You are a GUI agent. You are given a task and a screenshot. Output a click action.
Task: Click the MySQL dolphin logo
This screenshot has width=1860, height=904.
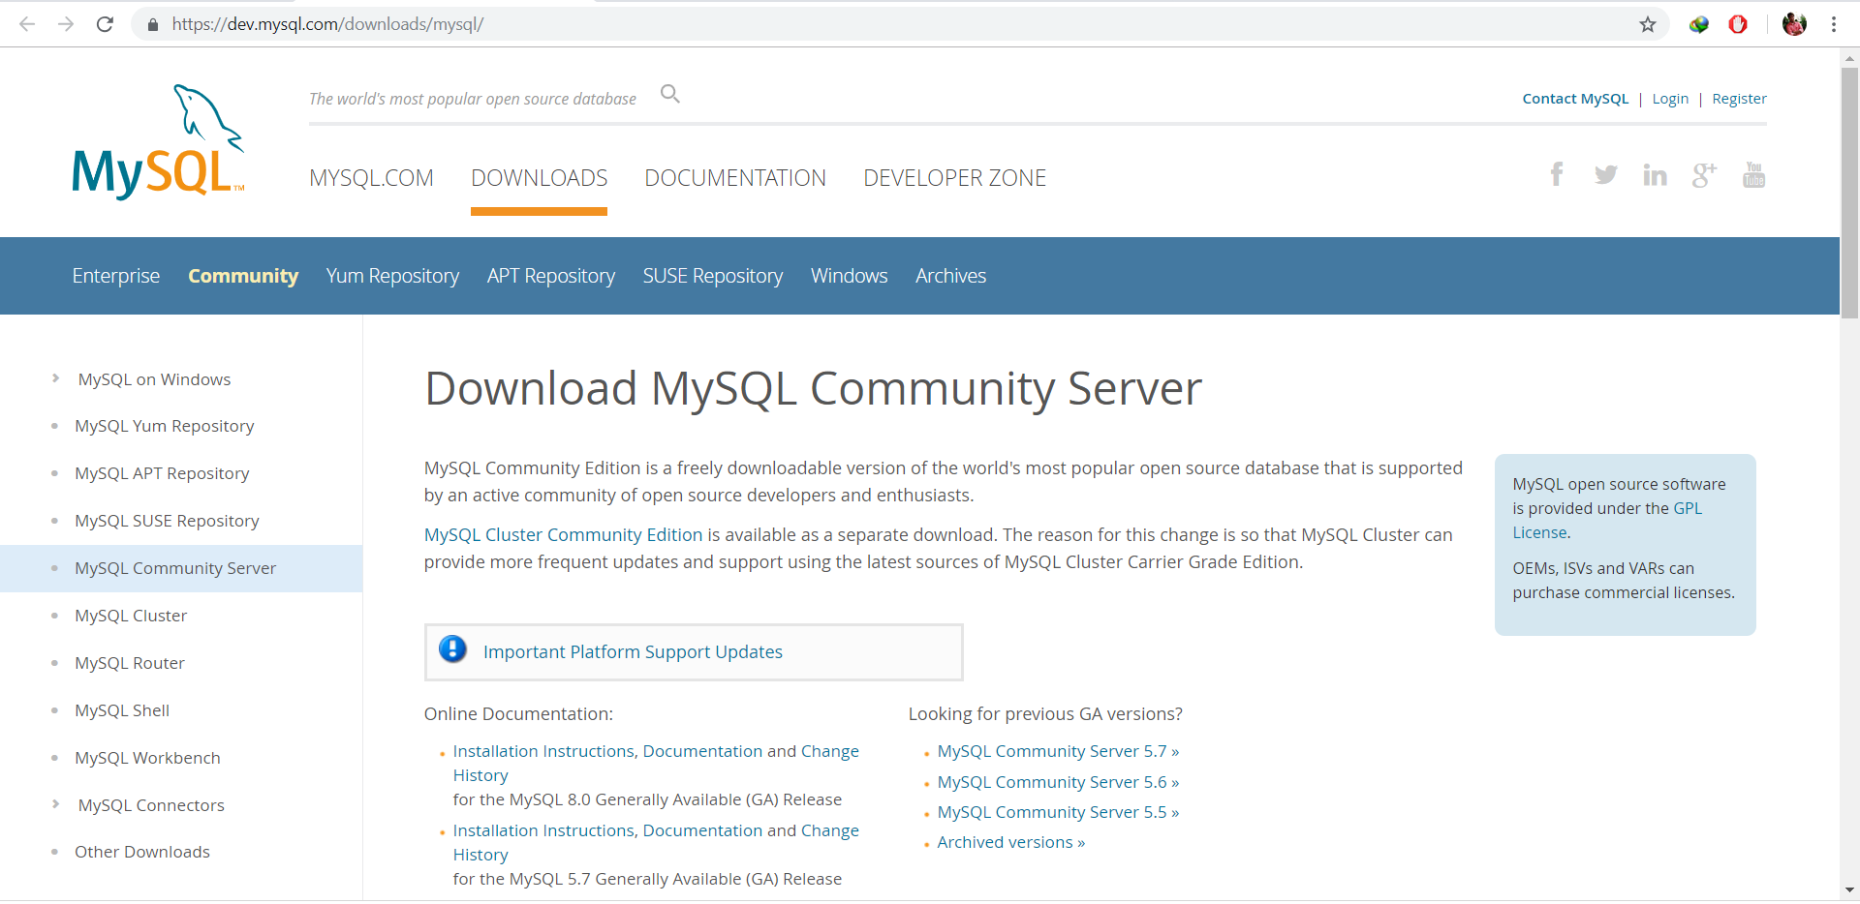[x=158, y=142]
